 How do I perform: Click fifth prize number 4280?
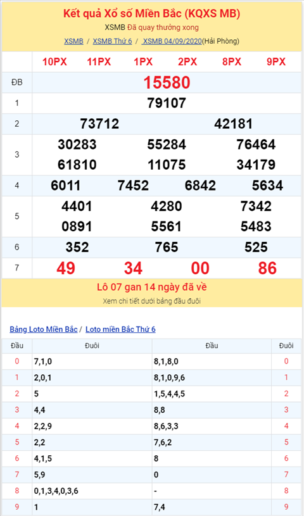coord(167,206)
